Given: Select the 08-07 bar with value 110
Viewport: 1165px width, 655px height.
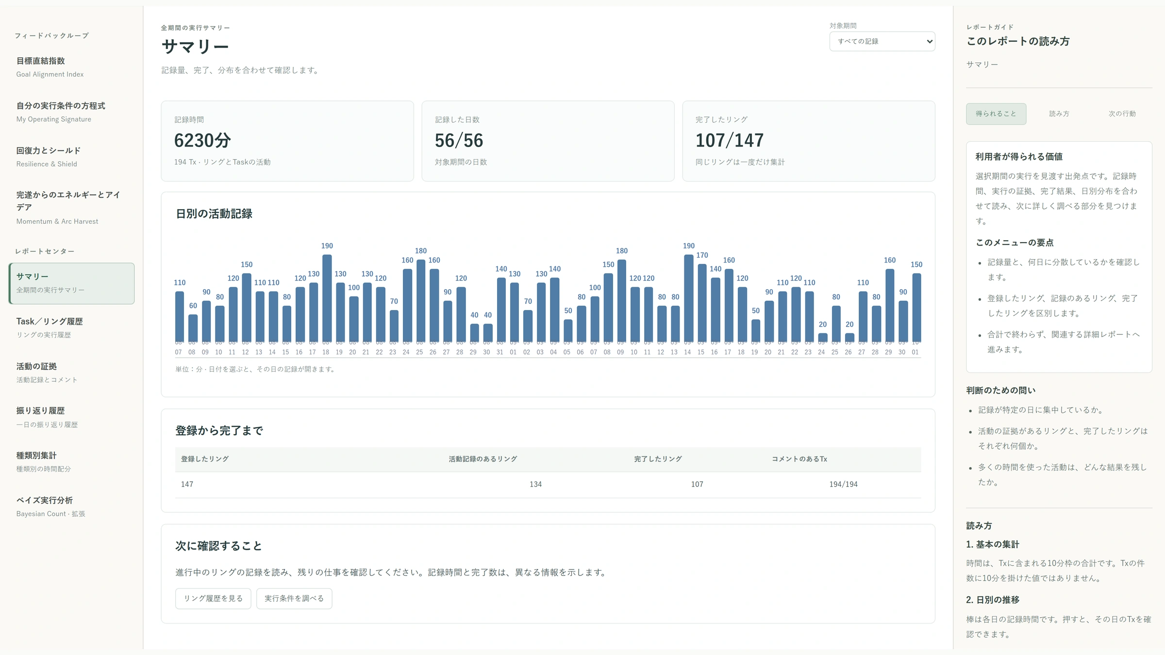Looking at the screenshot, I should pos(180,317).
